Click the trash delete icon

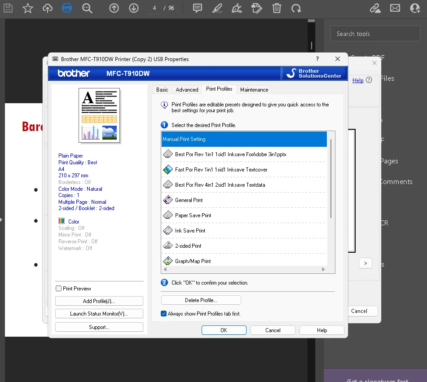[277, 8]
